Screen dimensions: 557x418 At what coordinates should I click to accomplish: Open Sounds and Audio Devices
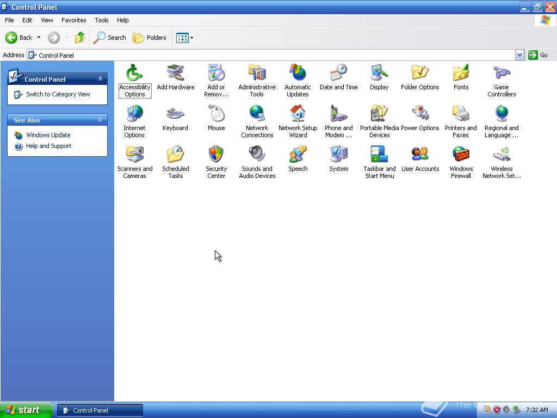[x=257, y=162]
